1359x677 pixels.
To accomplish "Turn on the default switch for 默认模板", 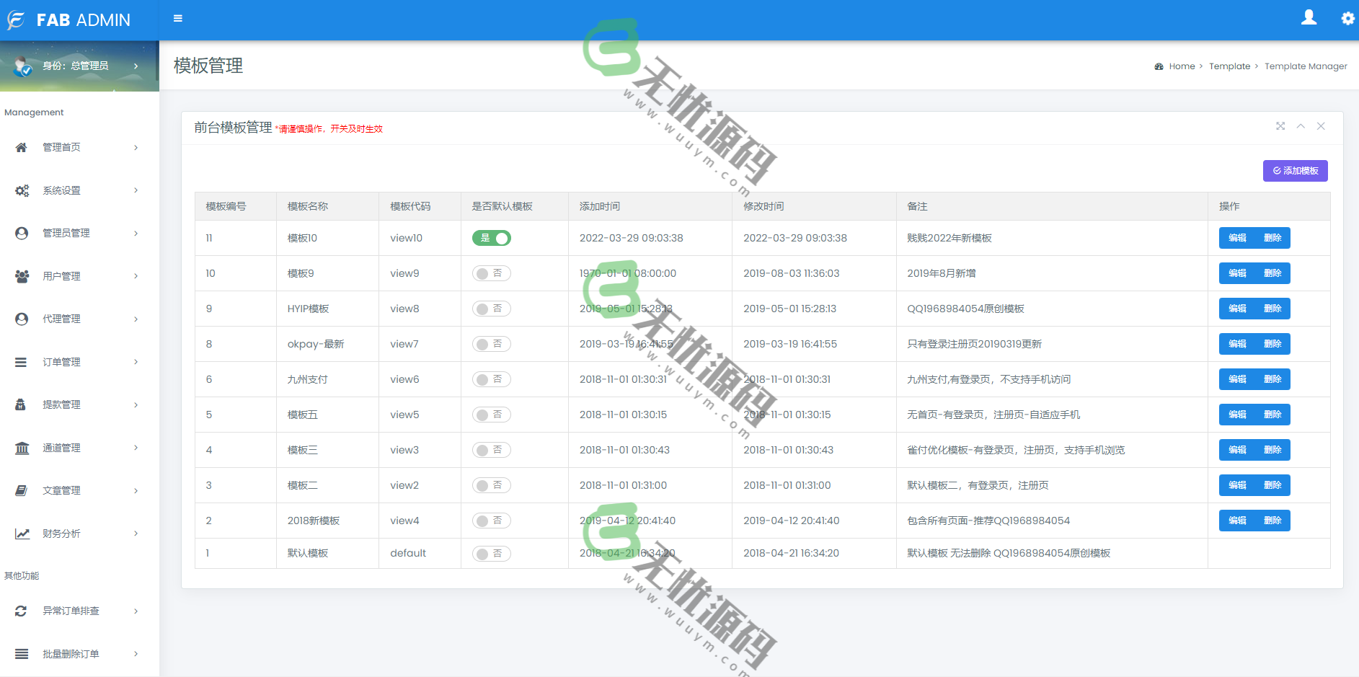I will pos(491,553).
